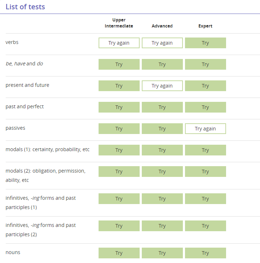
Task: Start infinitives participles (1) Expert test
Action: [205, 199]
